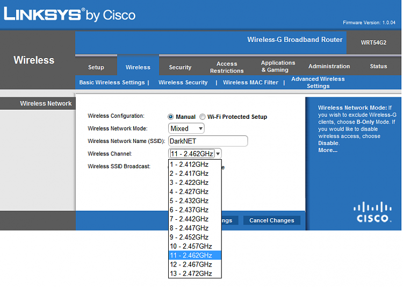This screenshot has width=403, height=287.
Task: Go to Advanced Wireless Settings subtab
Action: 318,83
